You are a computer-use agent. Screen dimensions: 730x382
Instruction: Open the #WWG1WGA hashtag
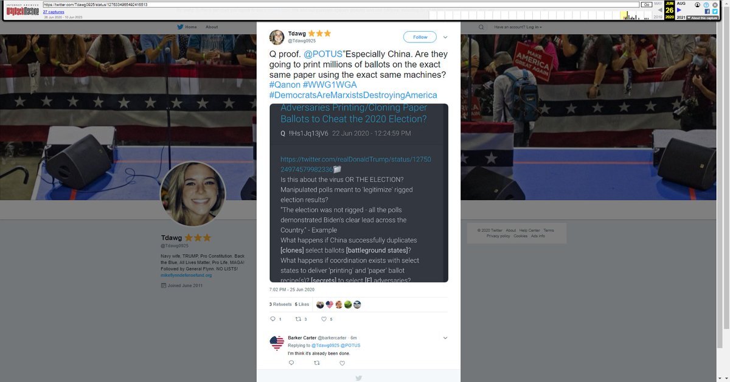[330, 85]
